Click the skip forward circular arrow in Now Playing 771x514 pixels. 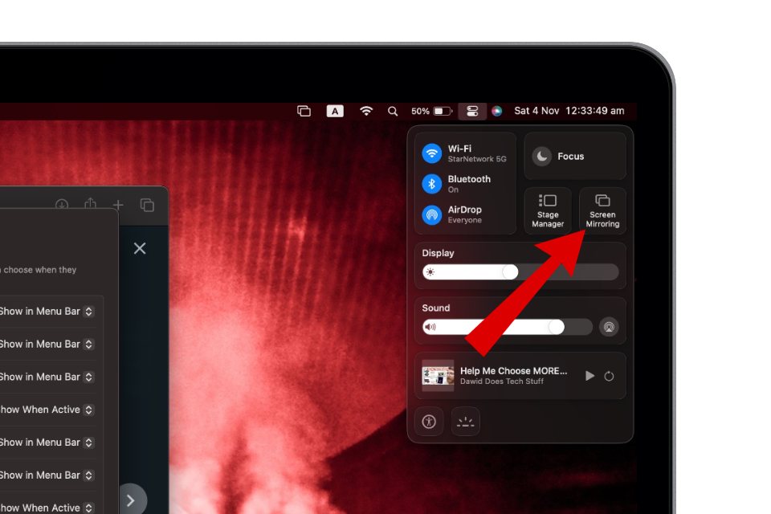tap(609, 377)
